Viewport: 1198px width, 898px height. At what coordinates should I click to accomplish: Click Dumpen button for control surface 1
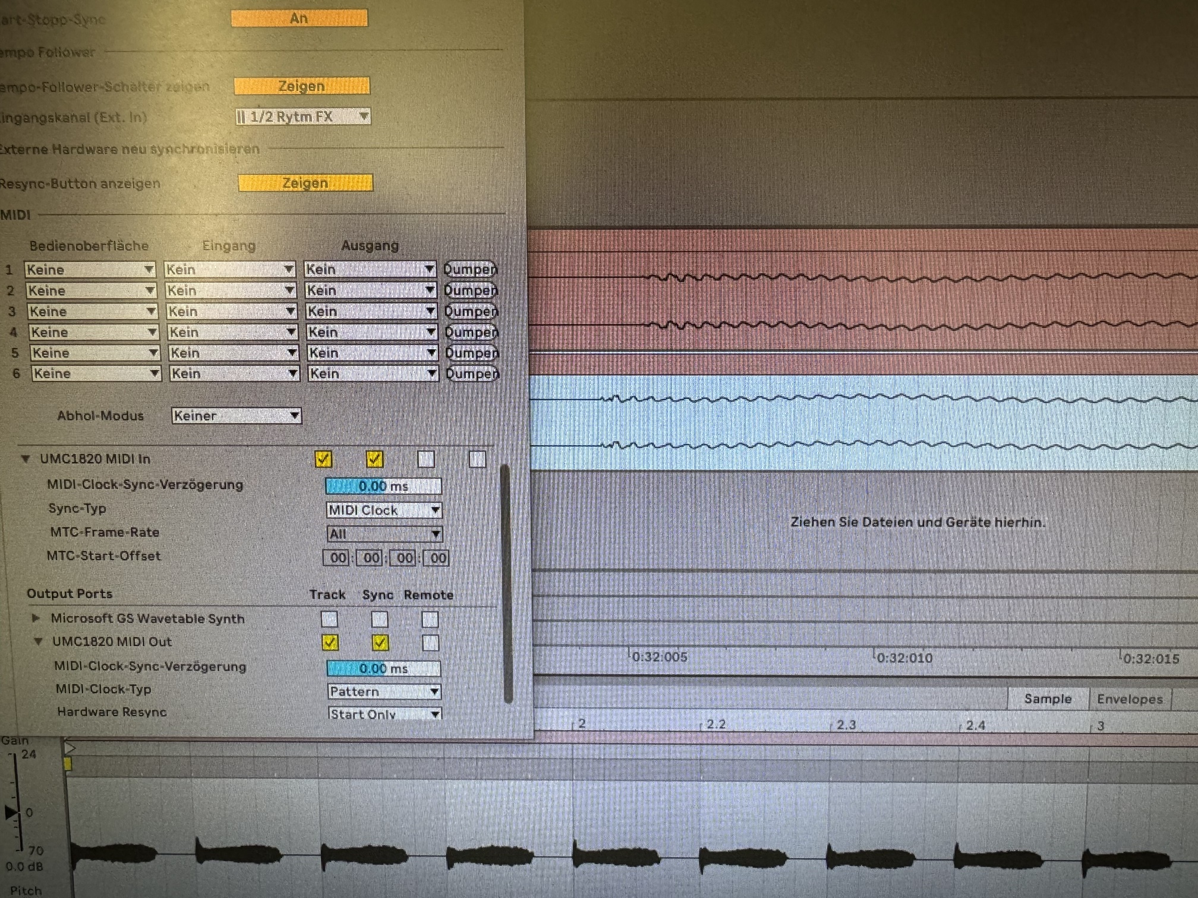470,269
